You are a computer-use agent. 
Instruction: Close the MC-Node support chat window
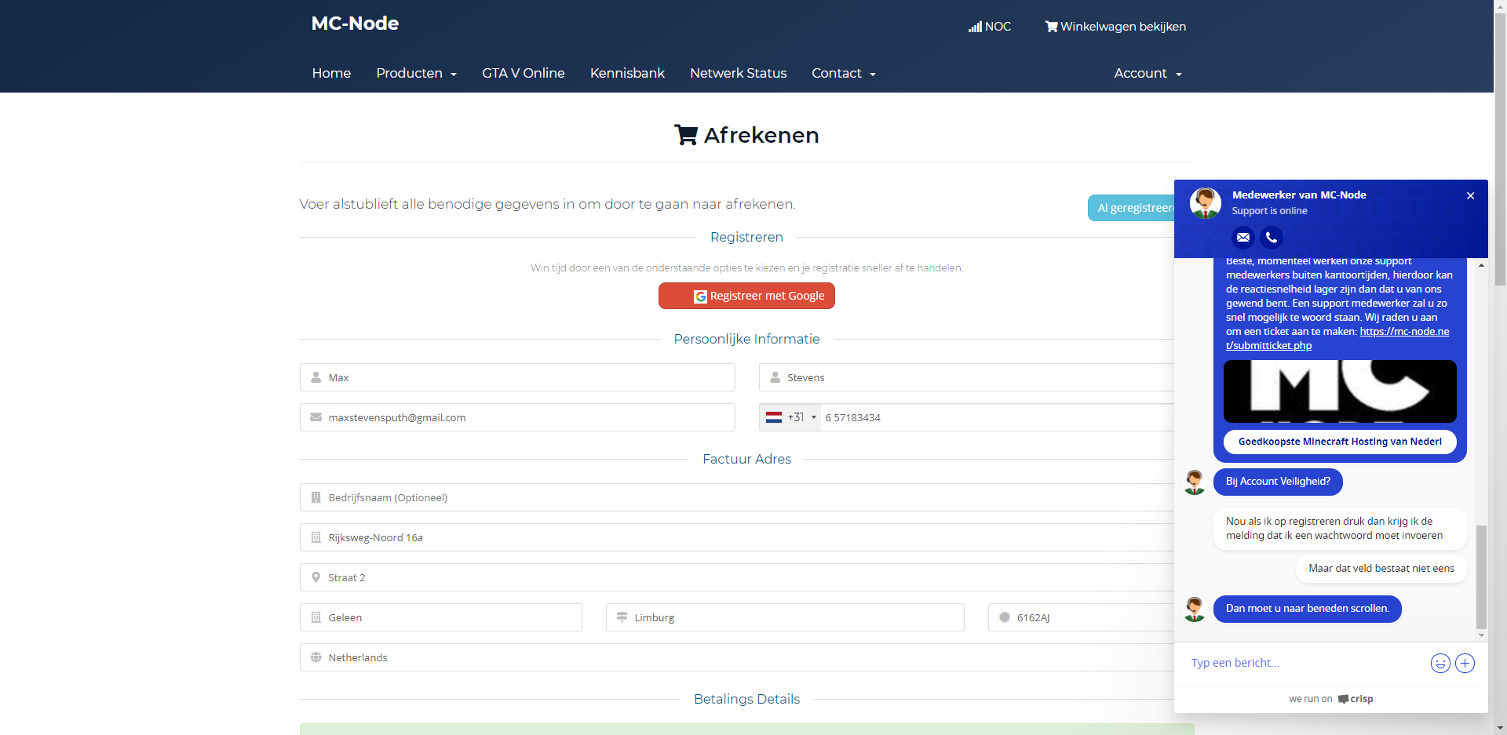click(1471, 196)
